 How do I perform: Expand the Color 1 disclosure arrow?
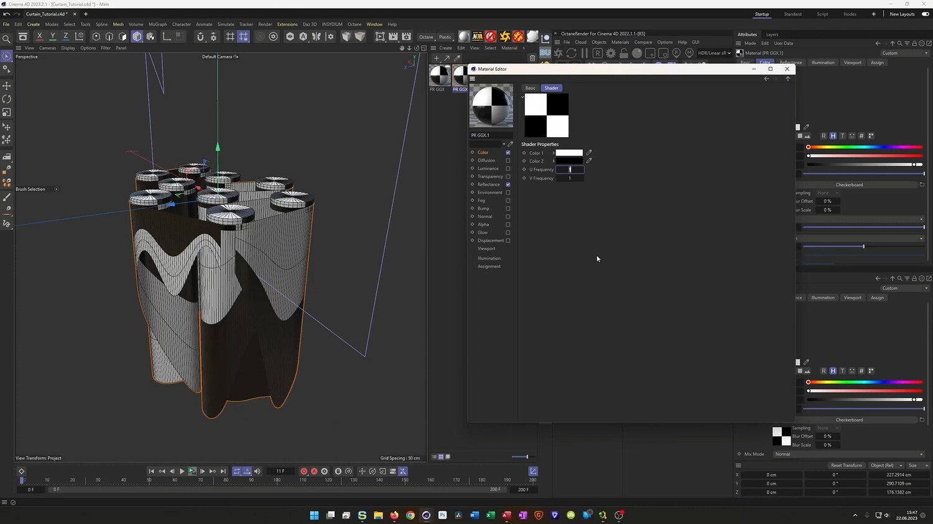point(553,153)
